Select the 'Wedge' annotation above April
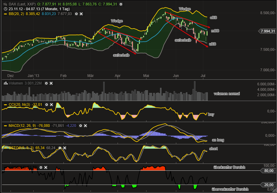This screenshot has height=193, width=277. (x=117, y=21)
